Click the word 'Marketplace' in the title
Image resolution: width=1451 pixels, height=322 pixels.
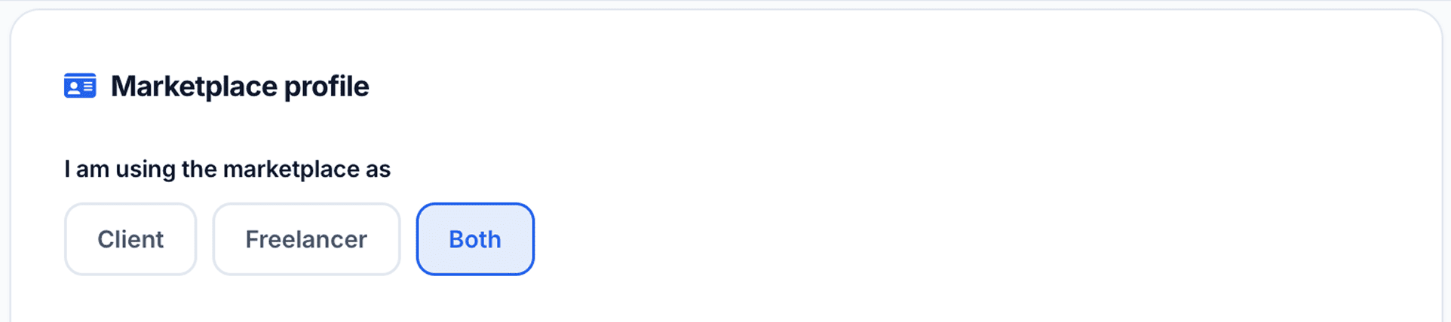(x=194, y=87)
